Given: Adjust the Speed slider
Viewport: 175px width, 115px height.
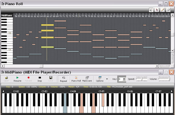Looking at the screenshot, I should 142,79.
